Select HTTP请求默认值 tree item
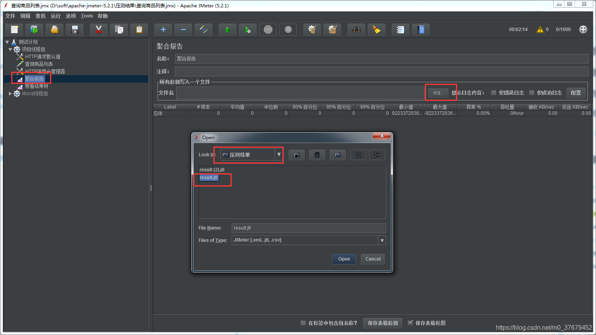 [x=43, y=57]
